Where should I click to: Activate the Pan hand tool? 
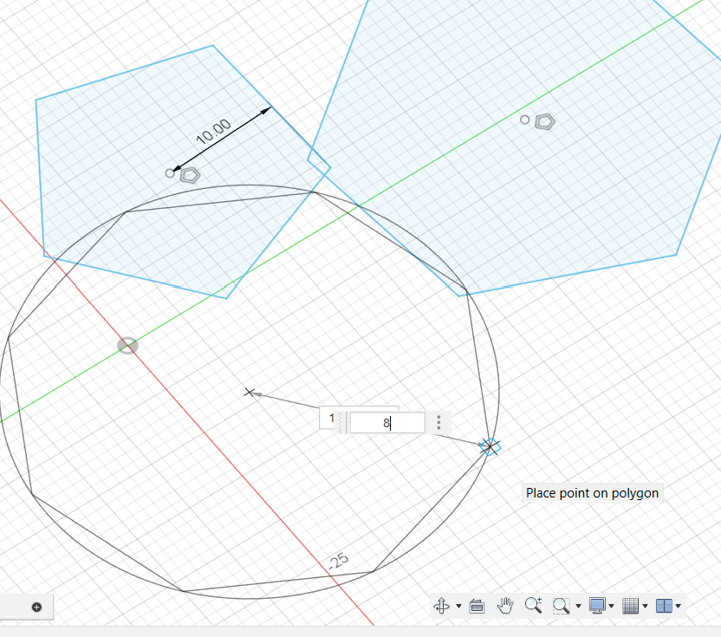tap(505, 606)
